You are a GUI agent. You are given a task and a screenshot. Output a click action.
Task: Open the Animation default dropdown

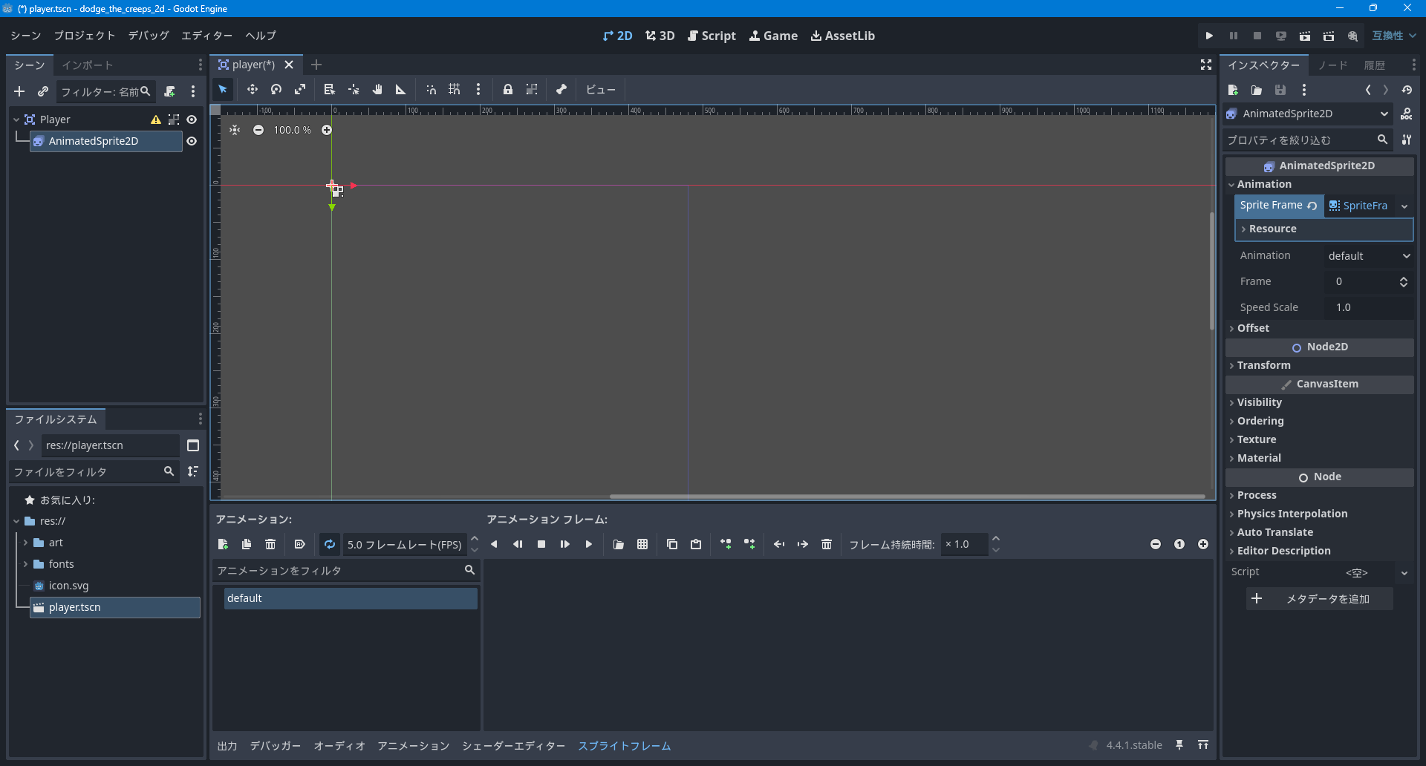click(x=1368, y=255)
